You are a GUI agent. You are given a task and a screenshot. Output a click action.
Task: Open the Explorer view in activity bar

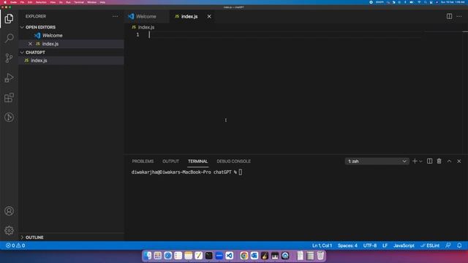pyautogui.click(x=9, y=18)
